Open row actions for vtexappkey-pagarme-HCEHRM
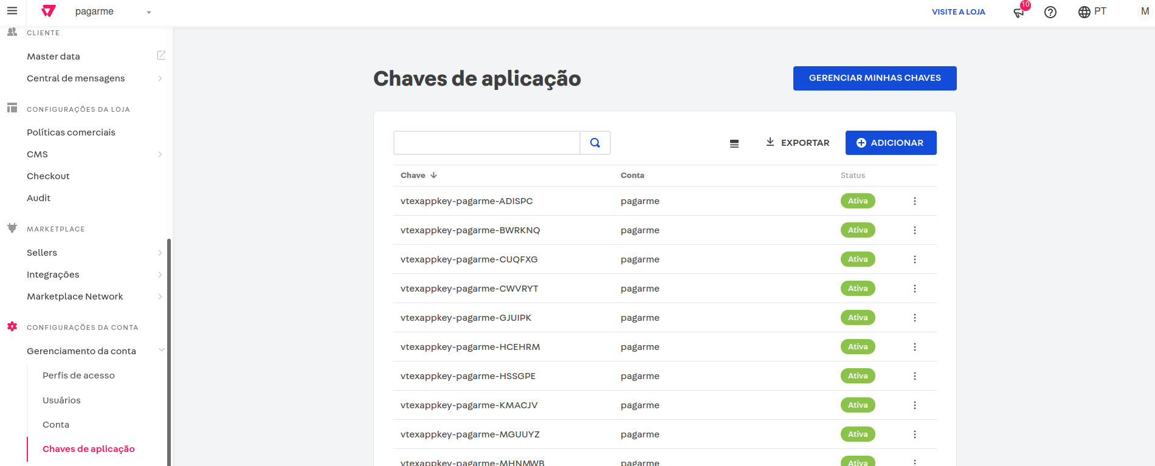 pos(915,347)
